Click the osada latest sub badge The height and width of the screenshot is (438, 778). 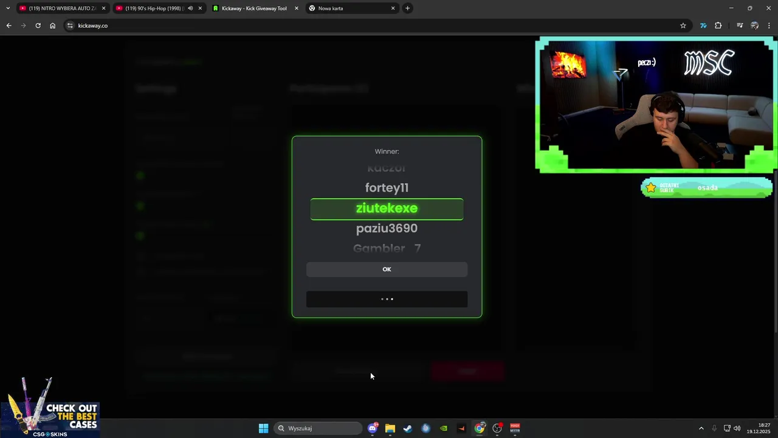[707, 187]
